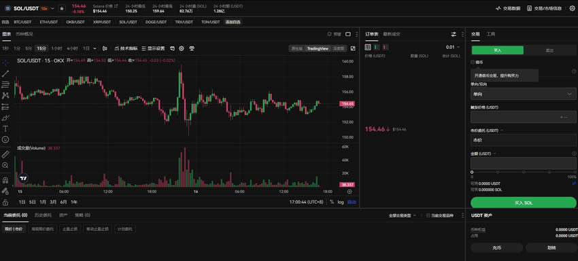Click the amount percentage slider handle
The width and height of the screenshot is (578, 261).
pyautogui.click(x=472, y=172)
